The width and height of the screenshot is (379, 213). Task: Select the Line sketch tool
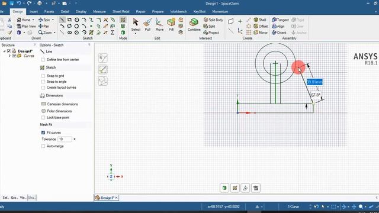tap(62, 20)
